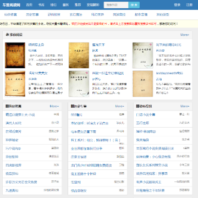
Task: Click the teal search button
Action: coord(134,5)
